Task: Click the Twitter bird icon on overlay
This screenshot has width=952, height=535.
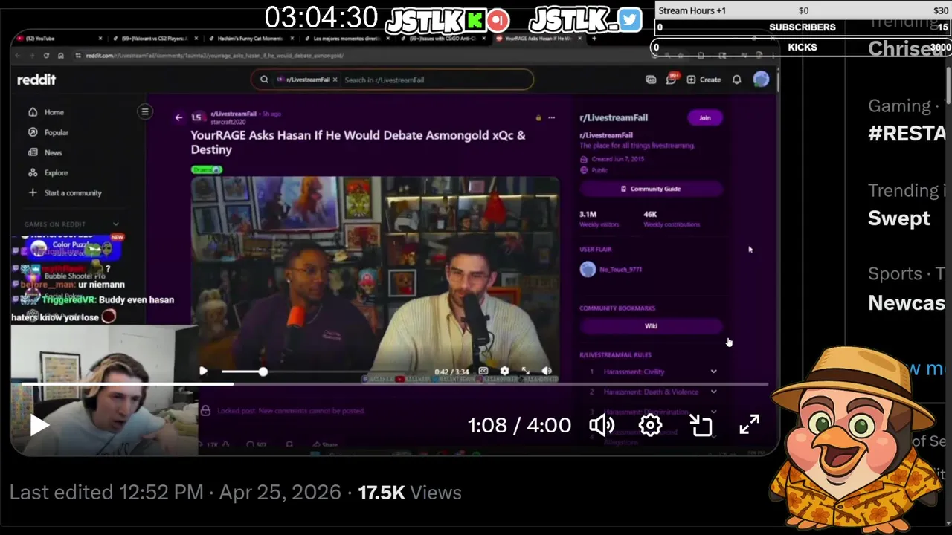Action: tap(630, 19)
